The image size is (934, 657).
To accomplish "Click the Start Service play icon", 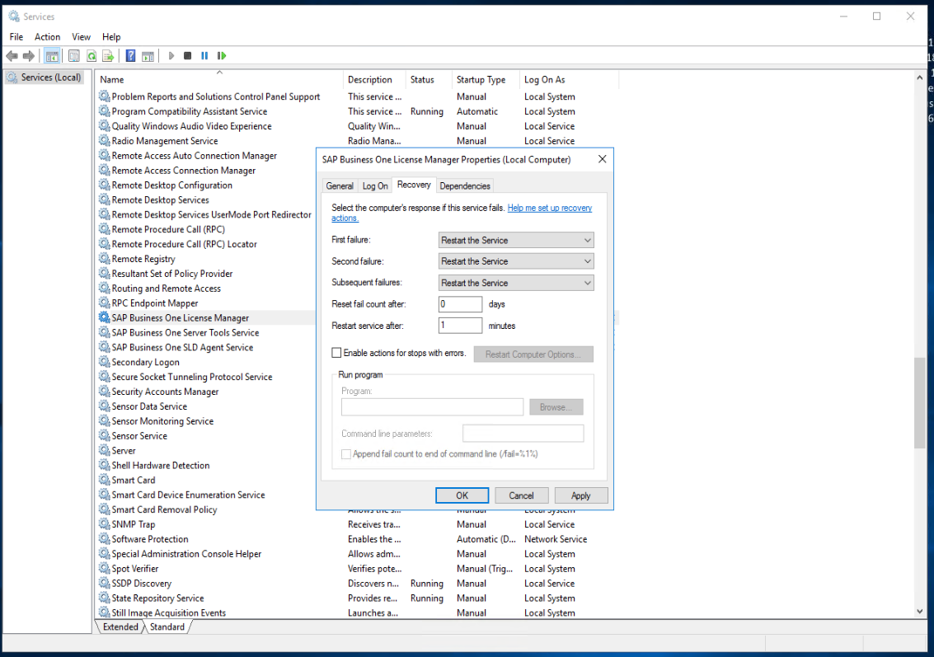I will tap(171, 56).
